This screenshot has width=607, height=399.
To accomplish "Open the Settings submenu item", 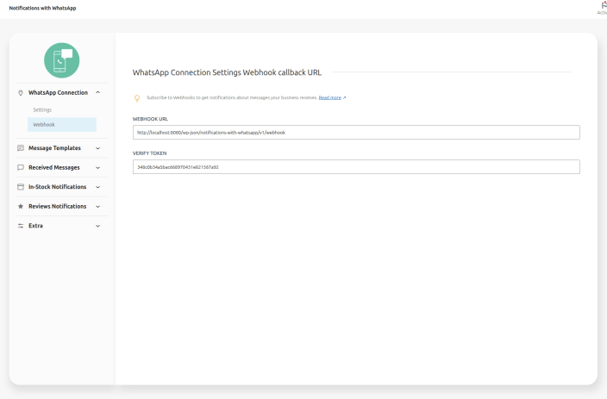I will (x=43, y=110).
